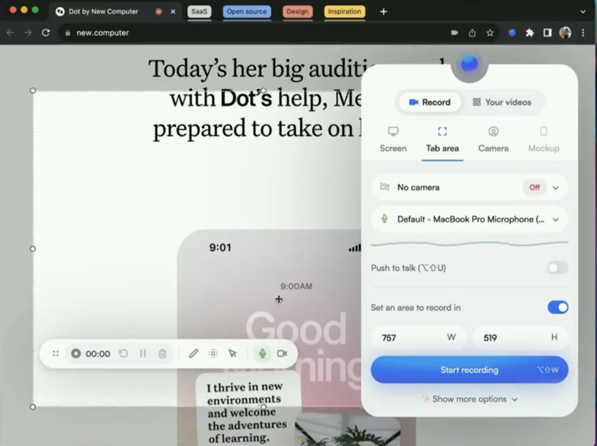This screenshot has width=597, height=446.
Task: Choose the Screen recording mode
Action: pos(393,140)
